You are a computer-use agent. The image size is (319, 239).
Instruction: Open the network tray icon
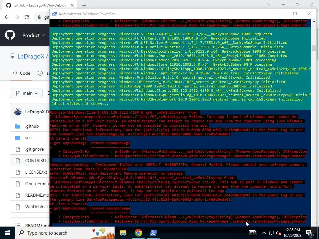[271, 233]
